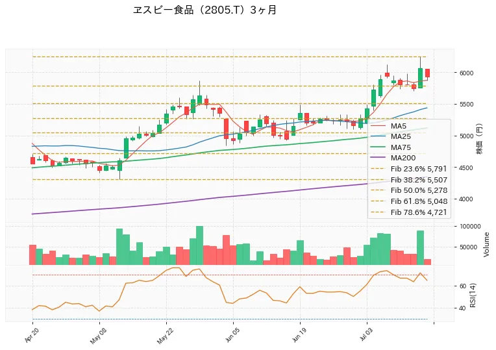The image size is (496, 350).
Task: Click the Fib 78.6% 4,721 legend entry
Action: (x=409, y=212)
